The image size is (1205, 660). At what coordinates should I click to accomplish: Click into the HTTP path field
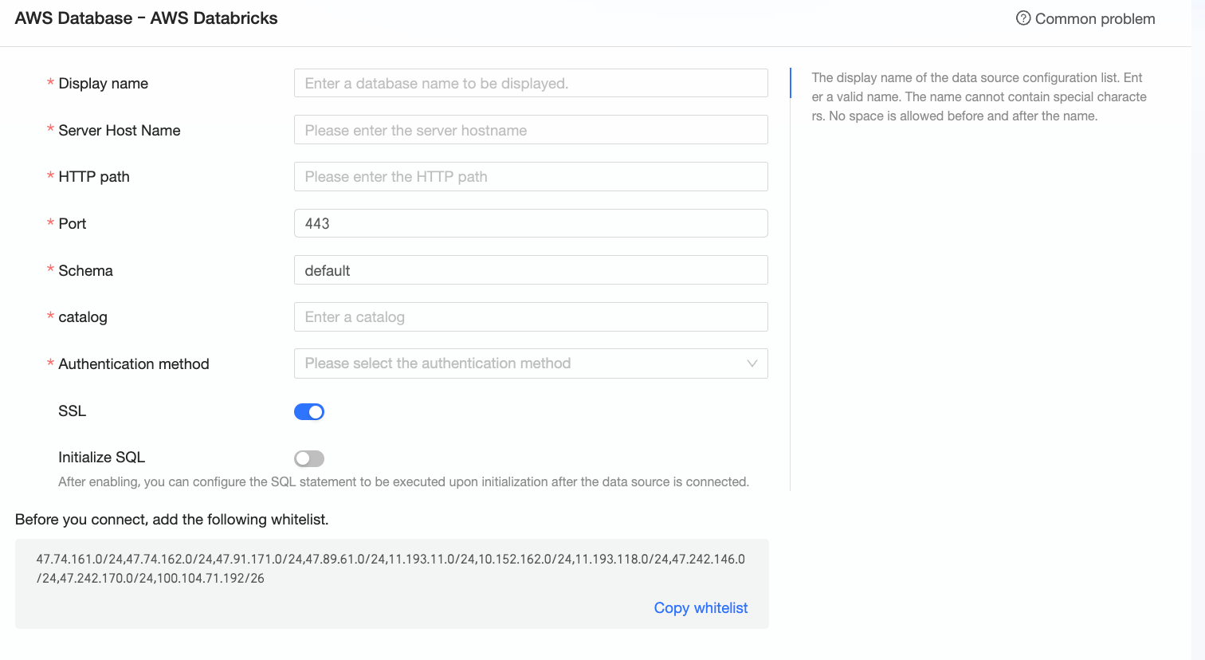pos(531,177)
